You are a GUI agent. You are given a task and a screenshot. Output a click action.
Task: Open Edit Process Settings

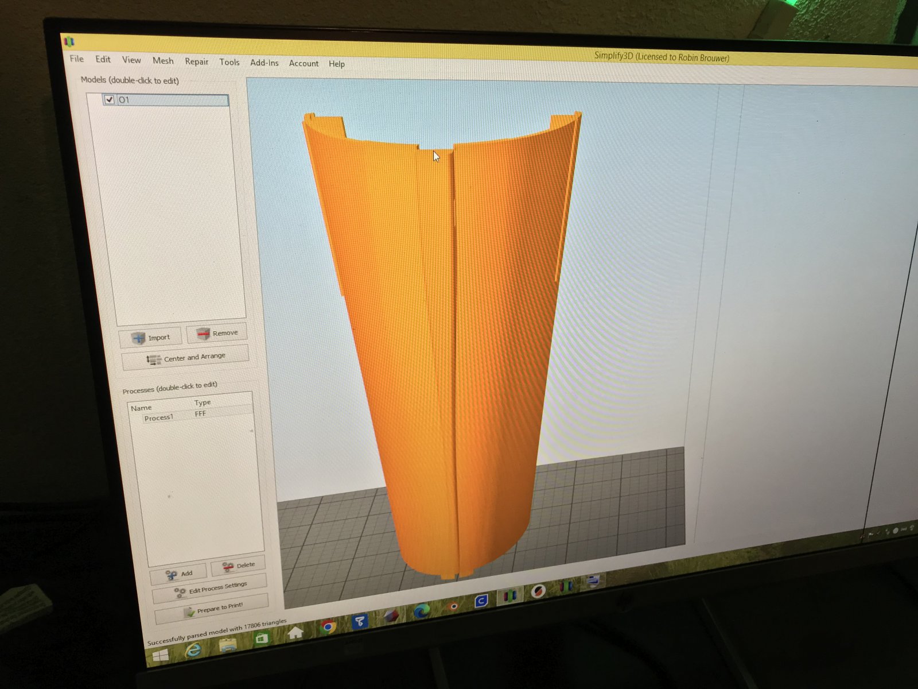[x=210, y=589]
